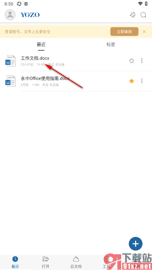The image size is (152, 270).
Task: Tap the YOZO logo
Action: (30, 15)
